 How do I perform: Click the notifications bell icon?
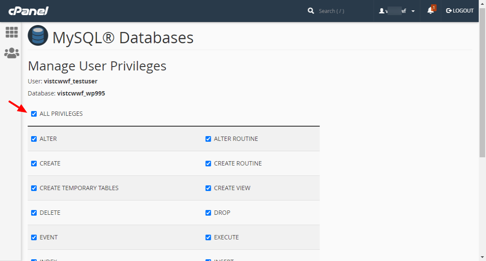[431, 10]
